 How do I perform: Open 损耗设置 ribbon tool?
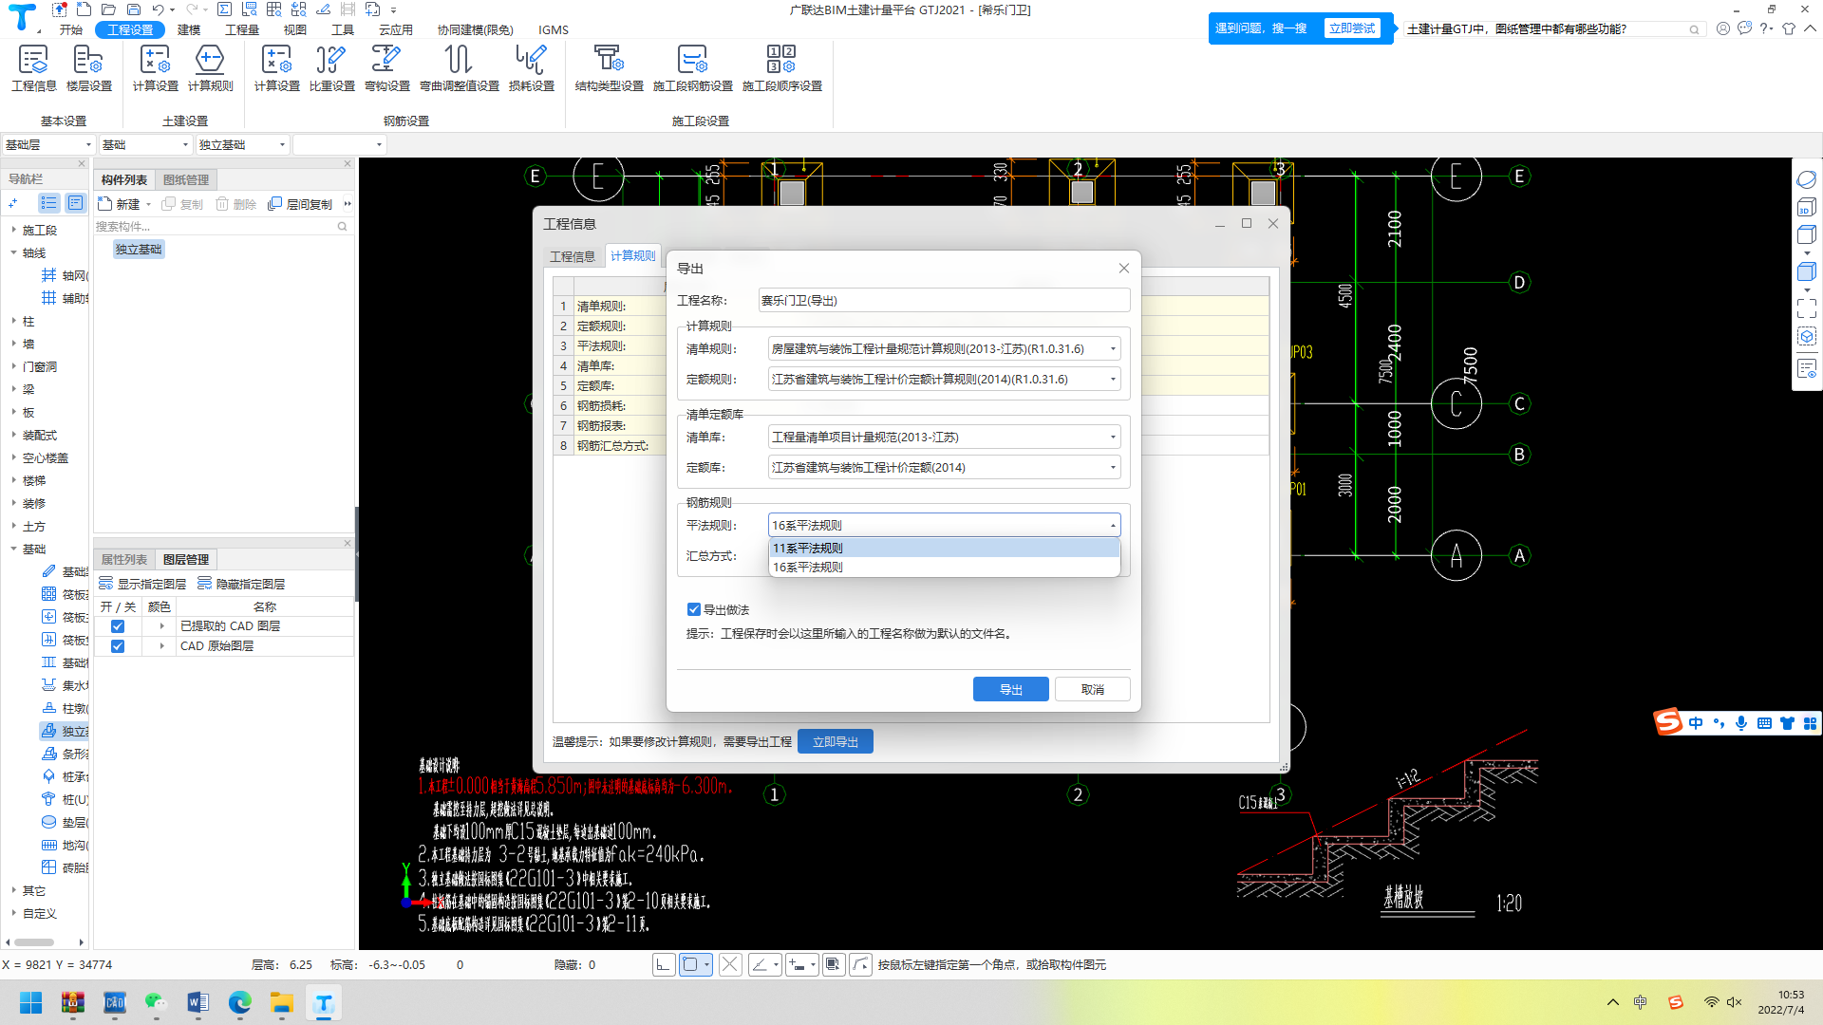[532, 68]
